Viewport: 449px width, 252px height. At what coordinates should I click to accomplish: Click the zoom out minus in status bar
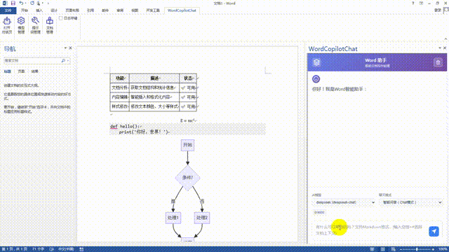[x=401, y=249]
